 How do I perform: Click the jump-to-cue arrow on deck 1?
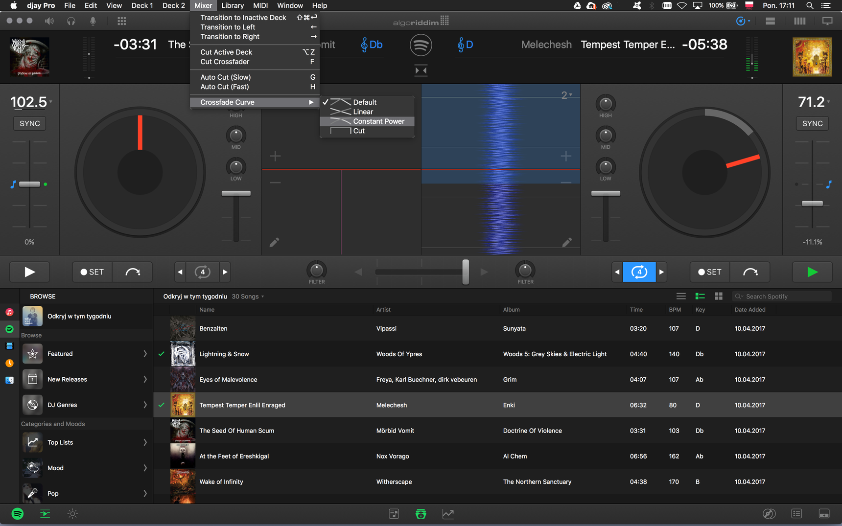tap(133, 272)
